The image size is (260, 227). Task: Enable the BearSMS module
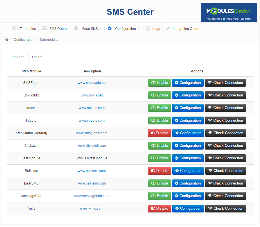160,183
